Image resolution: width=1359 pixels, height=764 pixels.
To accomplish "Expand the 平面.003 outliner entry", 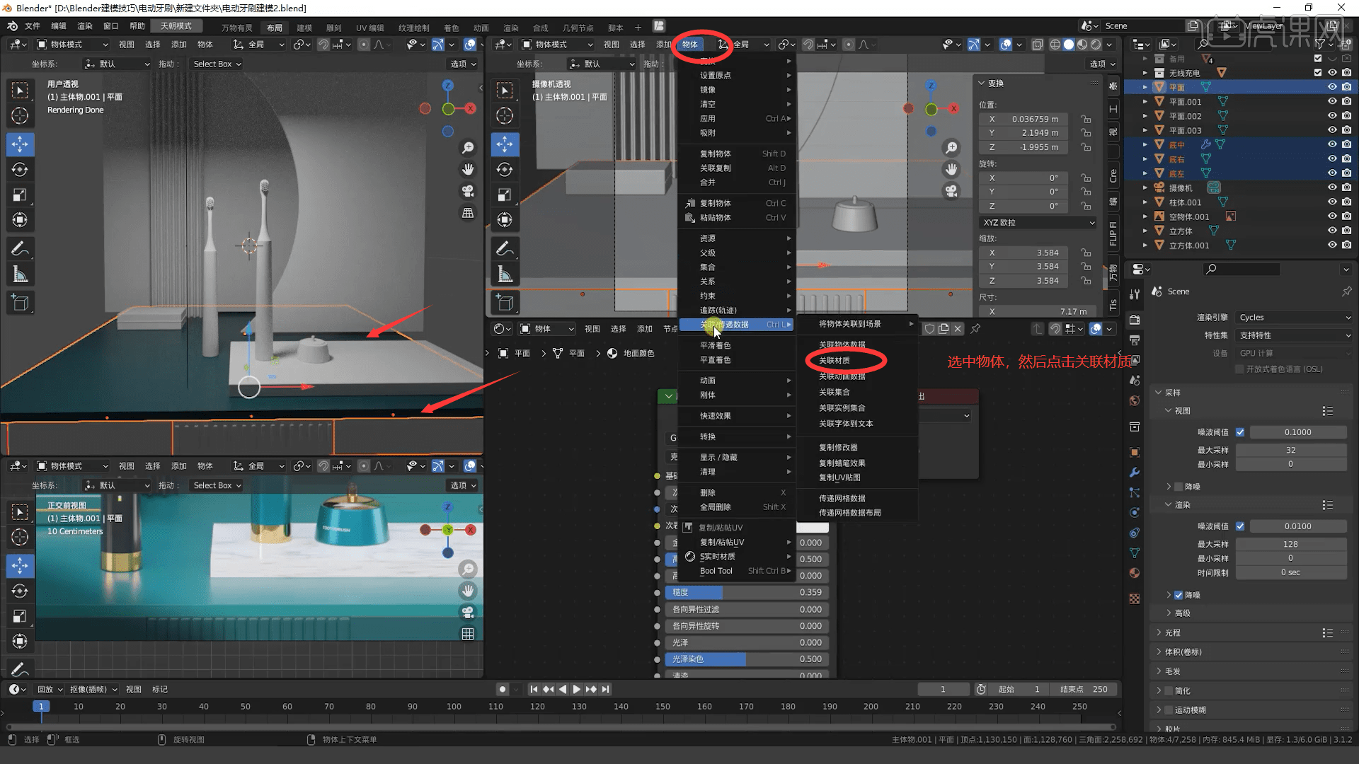I will [1145, 130].
